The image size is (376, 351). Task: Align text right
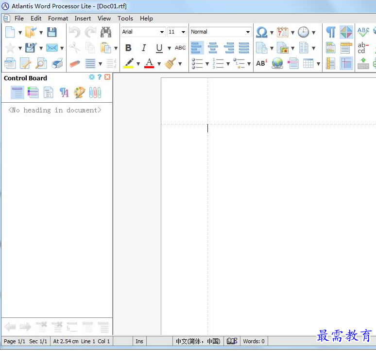click(229, 48)
